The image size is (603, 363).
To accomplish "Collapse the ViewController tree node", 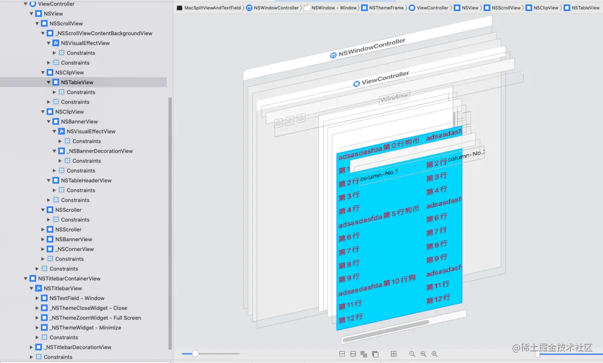I will (x=26, y=4).
